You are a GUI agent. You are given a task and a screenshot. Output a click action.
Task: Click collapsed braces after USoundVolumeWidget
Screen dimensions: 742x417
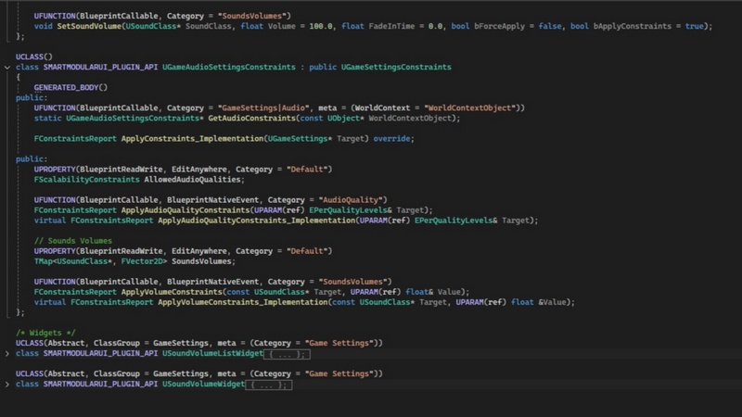pyautogui.click(x=269, y=384)
